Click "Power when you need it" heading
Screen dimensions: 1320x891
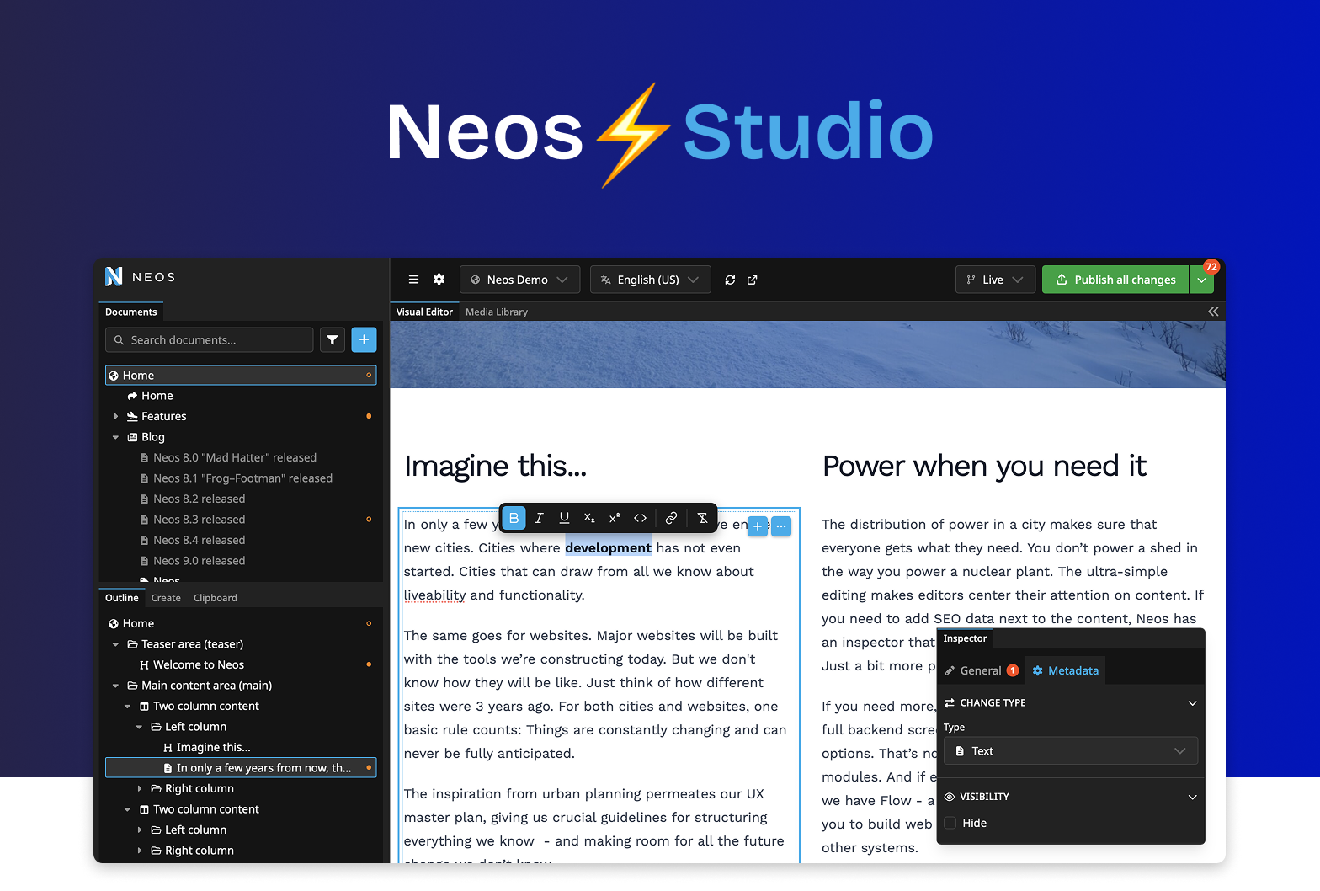click(x=984, y=466)
